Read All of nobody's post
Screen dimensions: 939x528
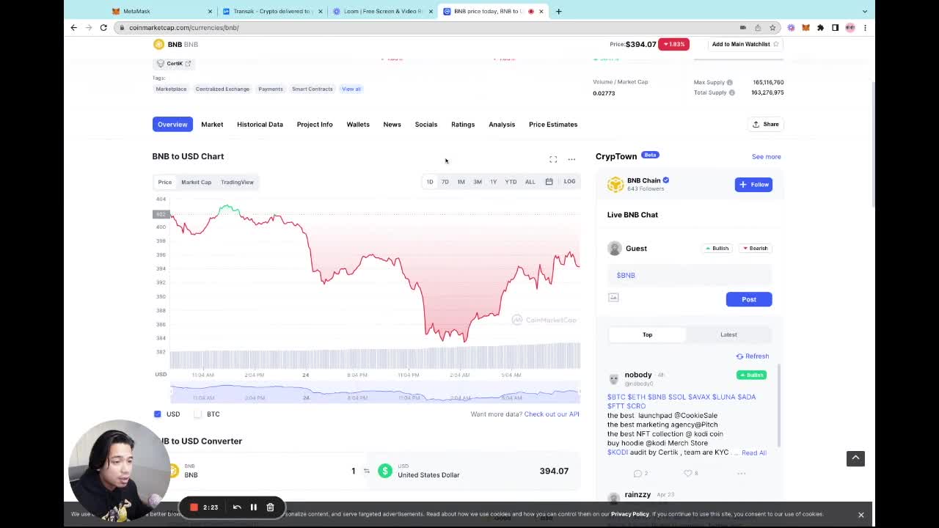point(753,452)
